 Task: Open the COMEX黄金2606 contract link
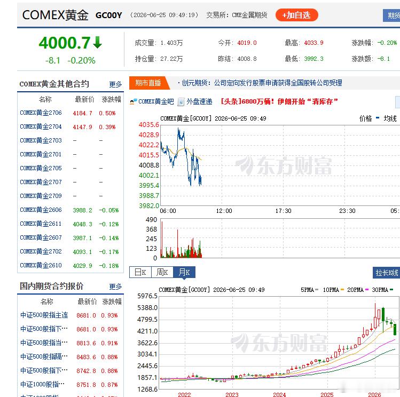[x=41, y=210]
